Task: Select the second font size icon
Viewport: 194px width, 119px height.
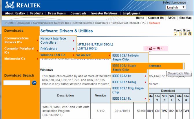Action: 180,34
